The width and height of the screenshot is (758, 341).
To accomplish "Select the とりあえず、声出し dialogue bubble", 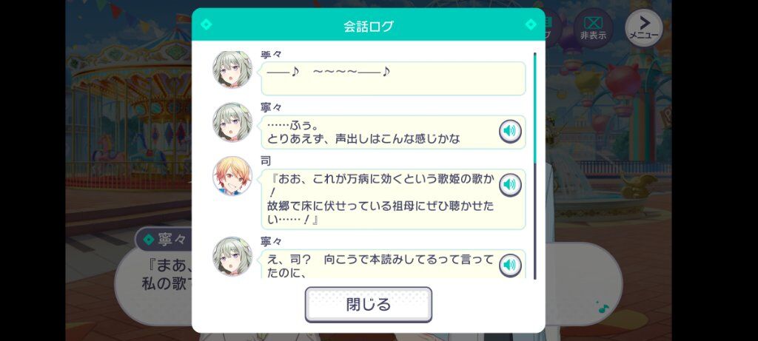I will tap(393, 132).
